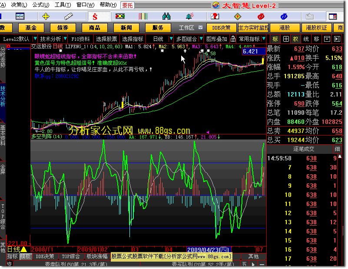The height and width of the screenshot is (269, 348).
Task: Click the DDE决策 yellow button
Action: 221,28
